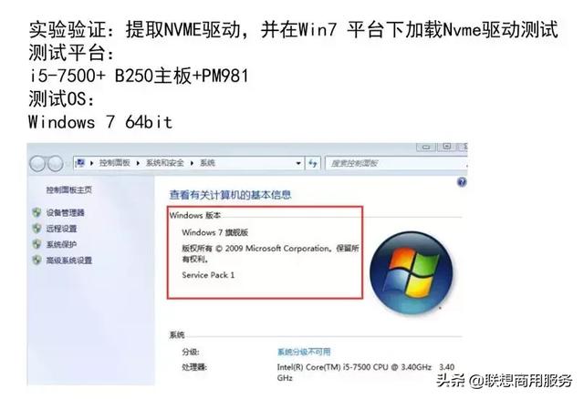The image size is (584, 399).
Task: Click the 系统分级不可用 rating link
Action: (304, 352)
